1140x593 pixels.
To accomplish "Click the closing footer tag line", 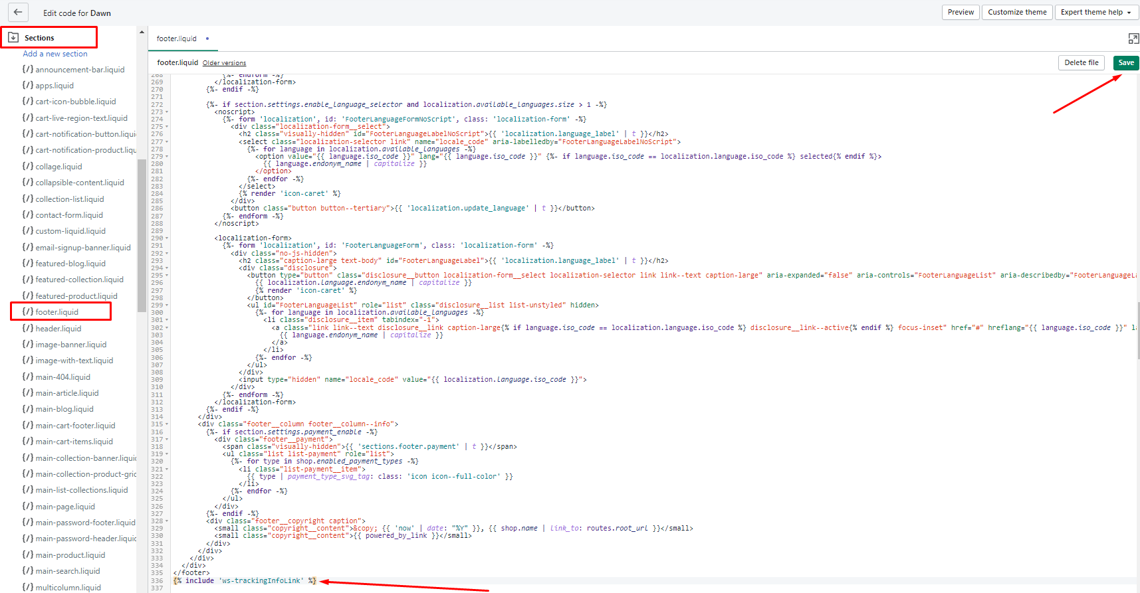I will [x=191, y=572].
